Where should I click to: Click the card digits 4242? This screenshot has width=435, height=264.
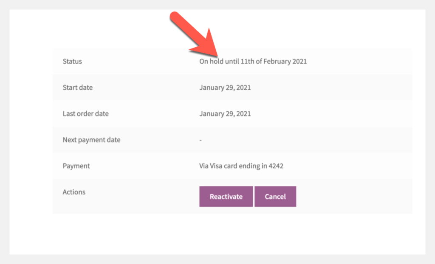[276, 166]
